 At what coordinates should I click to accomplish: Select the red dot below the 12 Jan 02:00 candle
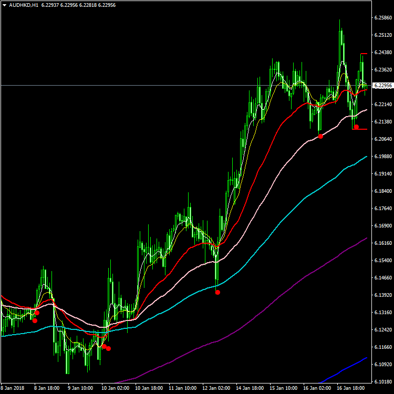(x=217, y=292)
